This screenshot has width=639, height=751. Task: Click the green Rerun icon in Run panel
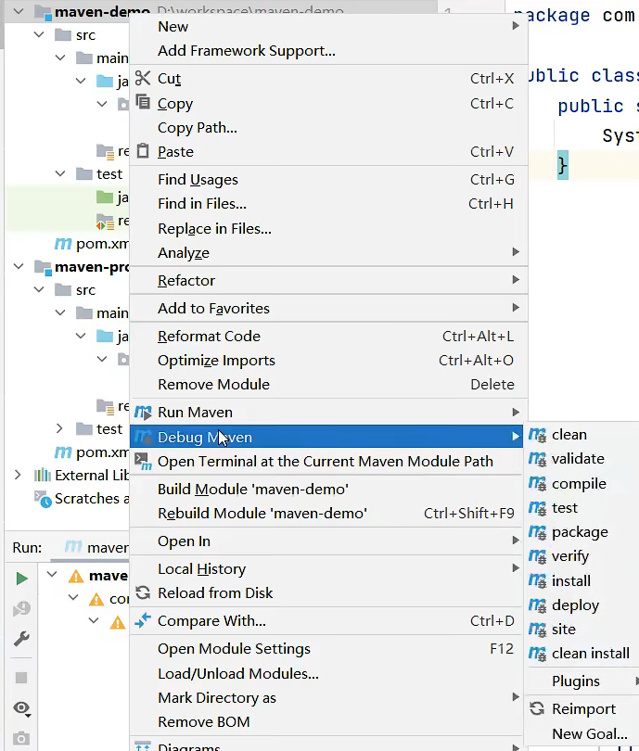(x=21, y=579)
